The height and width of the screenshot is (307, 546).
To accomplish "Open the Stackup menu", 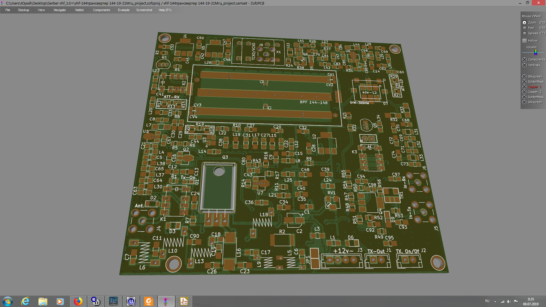I will pyautogui.click(x=23, y=10).
